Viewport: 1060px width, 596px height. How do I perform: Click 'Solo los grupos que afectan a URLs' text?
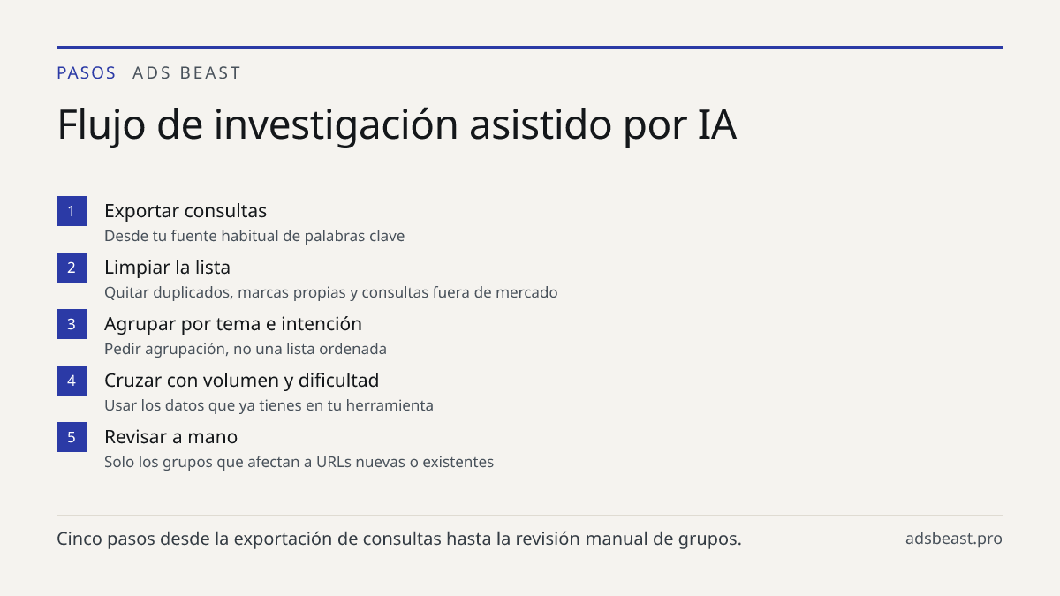[x=299, y=462]
